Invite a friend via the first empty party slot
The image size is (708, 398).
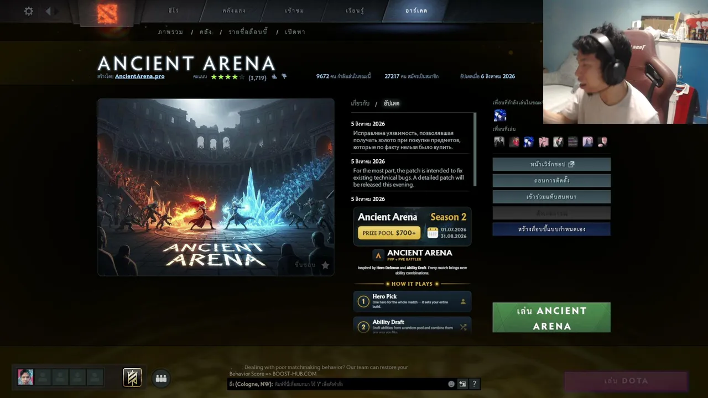coord(43,377)
